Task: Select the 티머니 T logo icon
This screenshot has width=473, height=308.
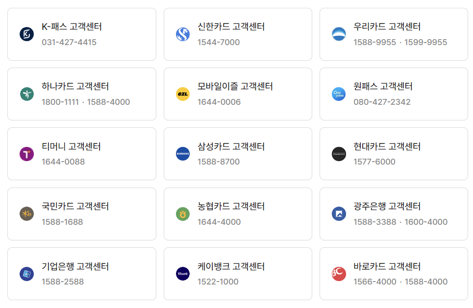Action: click(27, 154)
